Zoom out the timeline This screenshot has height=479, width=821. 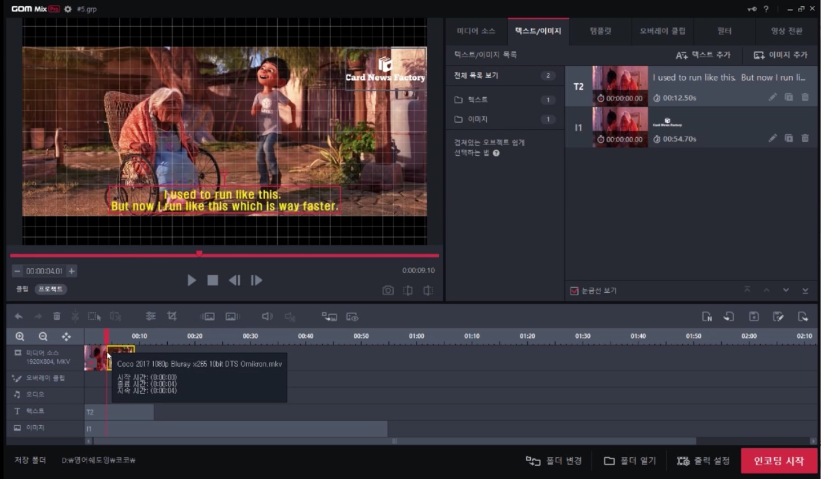tap(43, 336)
